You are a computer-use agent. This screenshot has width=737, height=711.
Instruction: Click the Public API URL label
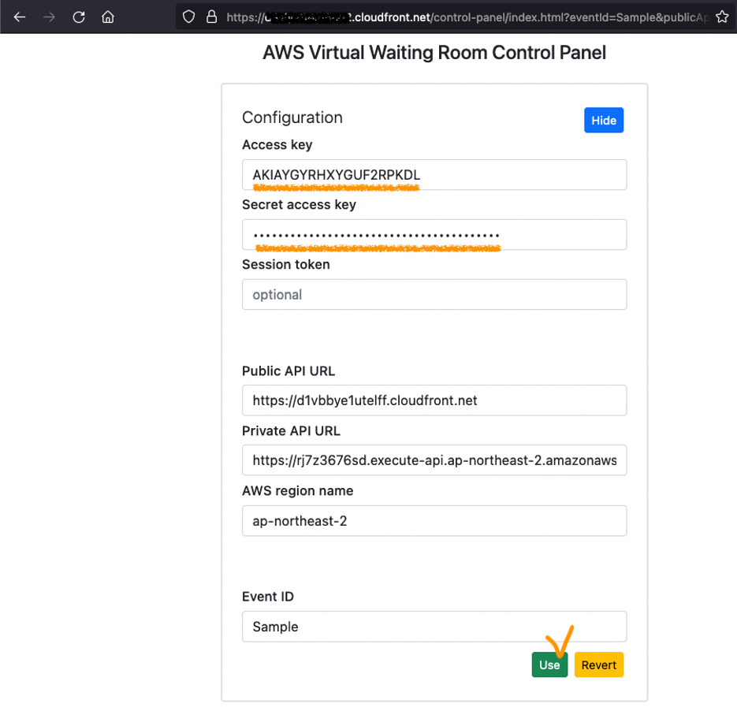(x=288, y=371)
